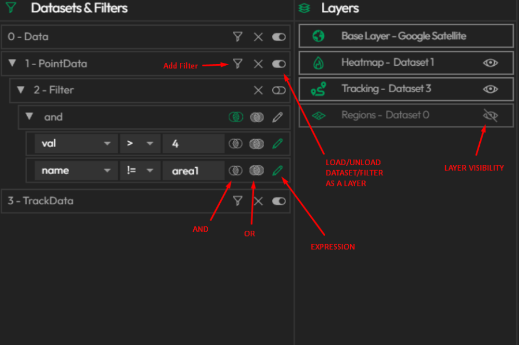
Task: Click the AND icon on the val condition
Action: click(x=235, y=144)
